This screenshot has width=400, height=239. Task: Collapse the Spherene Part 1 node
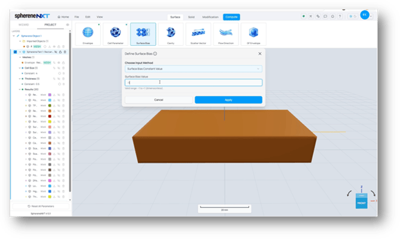point(20,52)
